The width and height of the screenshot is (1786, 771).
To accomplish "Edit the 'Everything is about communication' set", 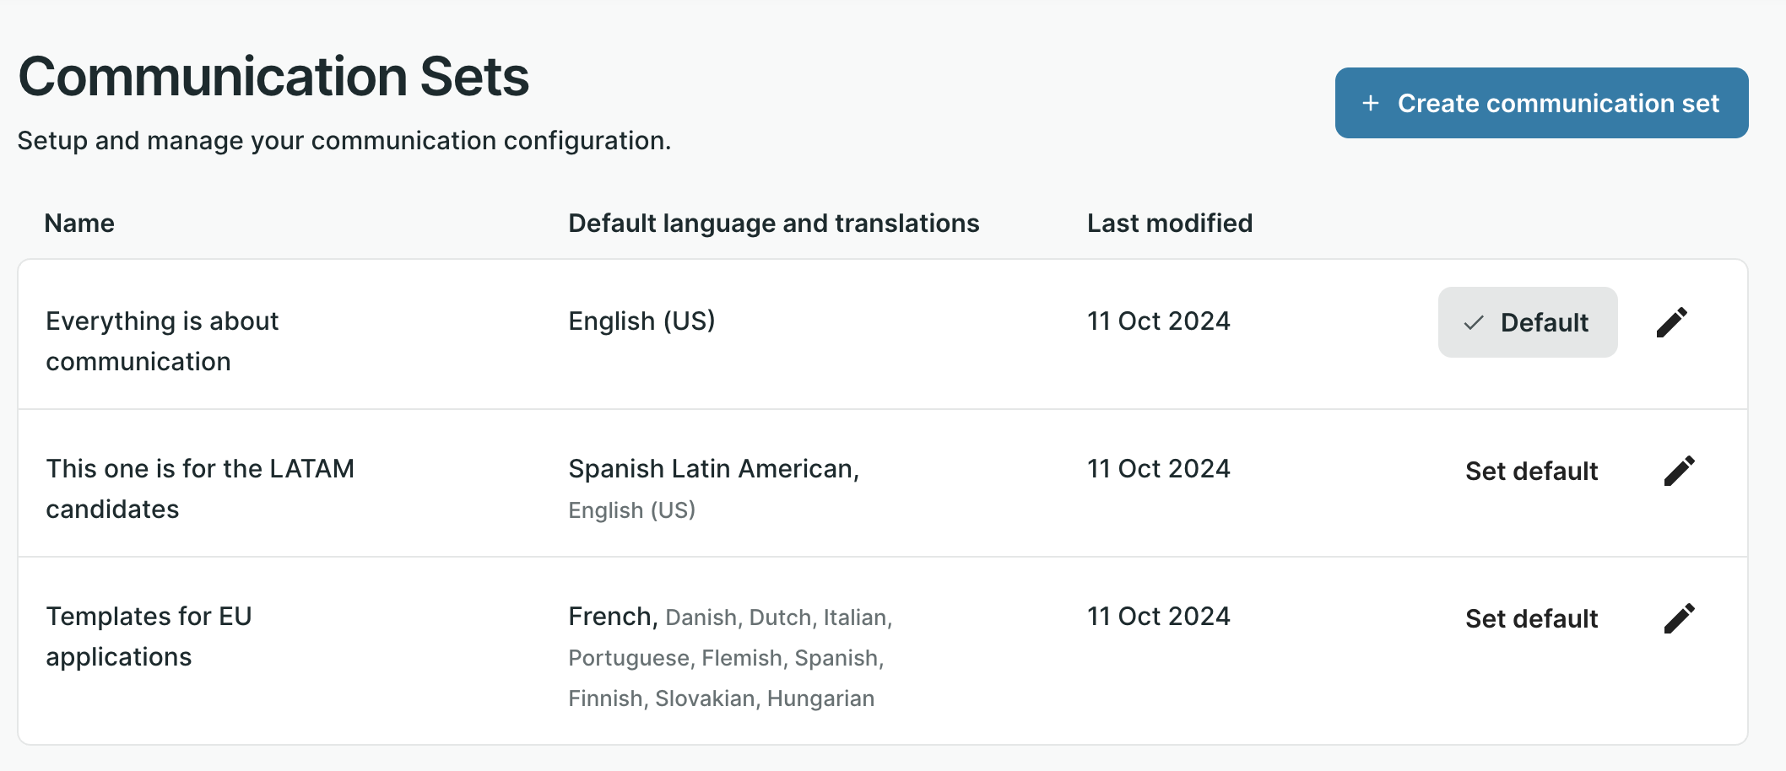I will pyautogui.click(x=1671, y=322).
